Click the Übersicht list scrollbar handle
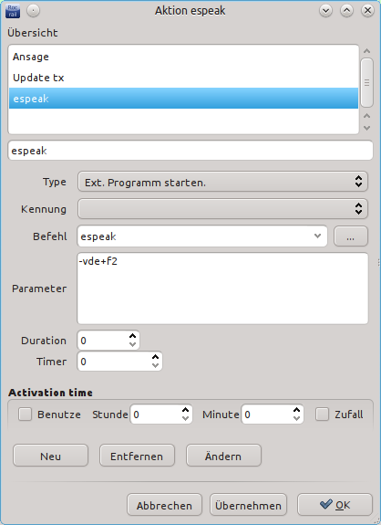This screenshot has width=381, height=525. (x=367, y=83)
